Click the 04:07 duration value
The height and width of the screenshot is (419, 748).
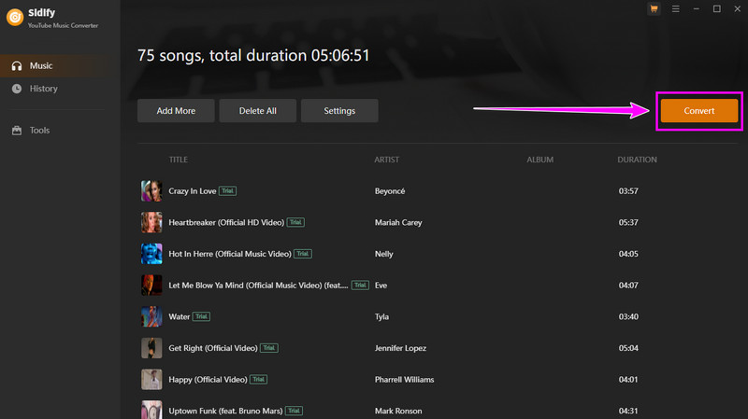click(x=628, y=286)
